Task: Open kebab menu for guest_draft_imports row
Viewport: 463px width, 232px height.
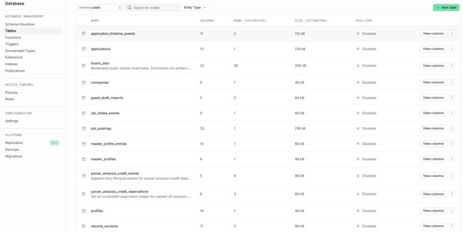Action: [452, 98]
